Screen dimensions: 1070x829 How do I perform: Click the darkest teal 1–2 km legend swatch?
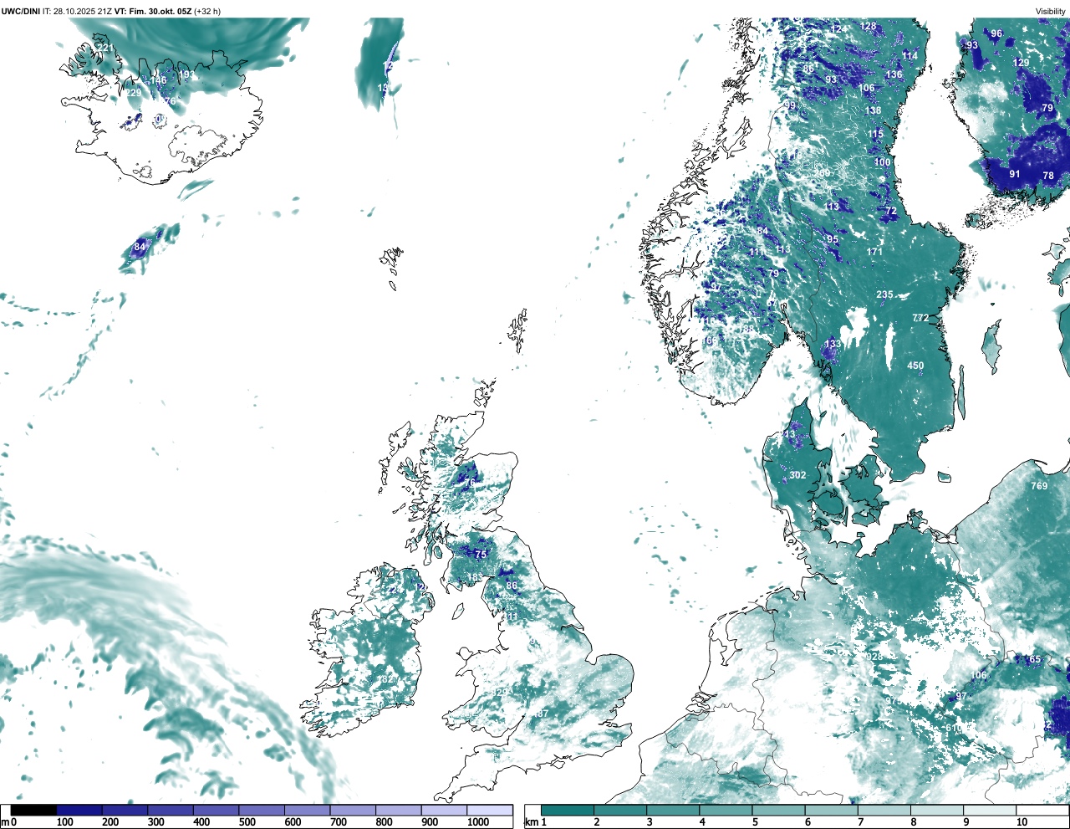[x=568, y=810]
